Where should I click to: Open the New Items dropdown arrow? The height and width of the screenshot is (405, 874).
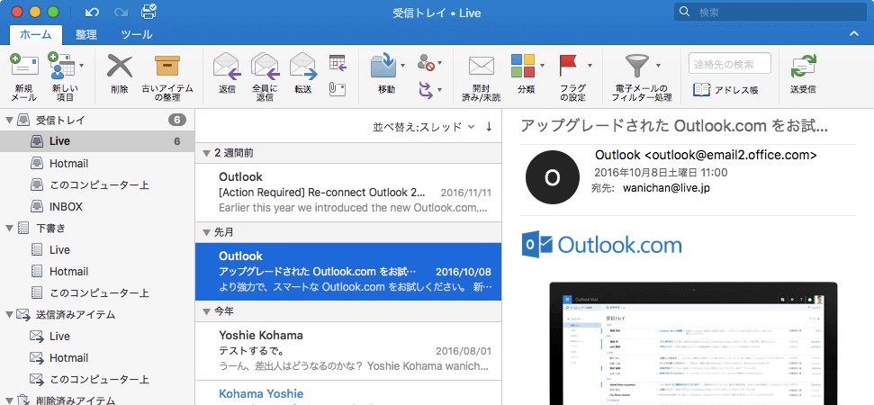click(x=82, y=66)
